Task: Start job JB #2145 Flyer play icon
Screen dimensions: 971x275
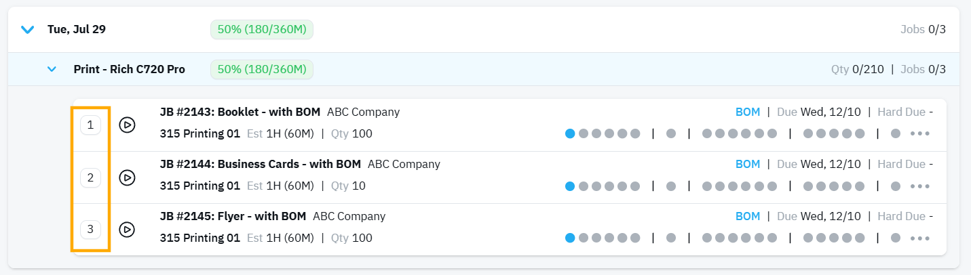Action: pos(127,230)
